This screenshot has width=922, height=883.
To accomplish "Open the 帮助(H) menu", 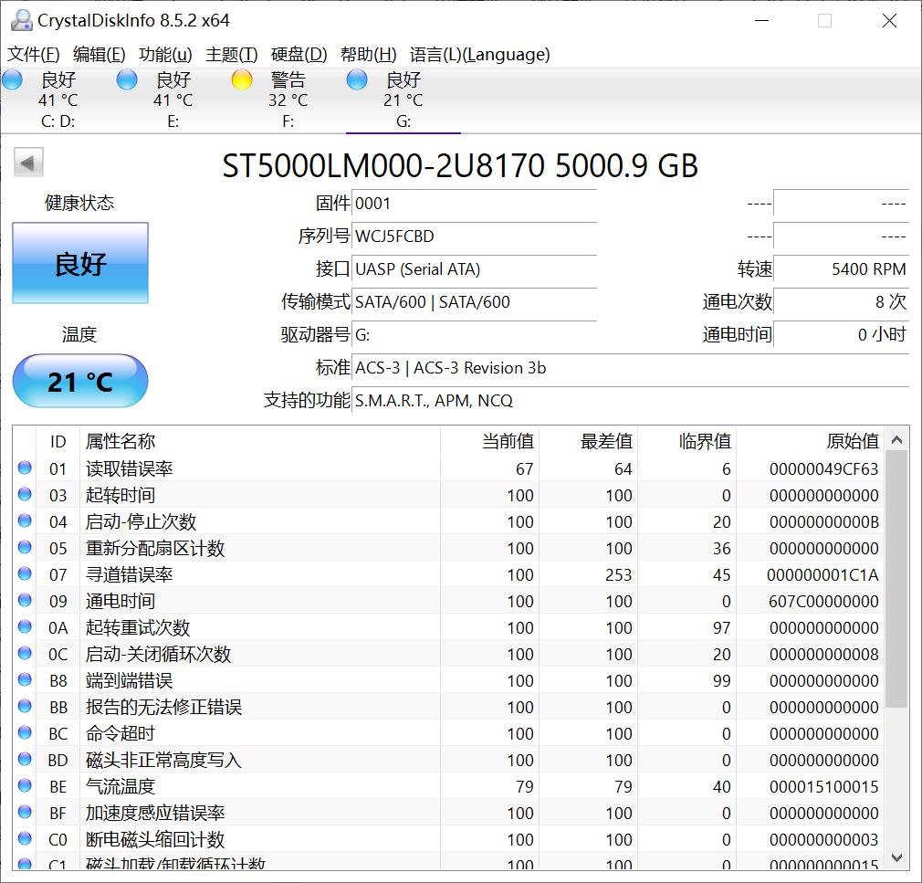I will tap(366, 55).
